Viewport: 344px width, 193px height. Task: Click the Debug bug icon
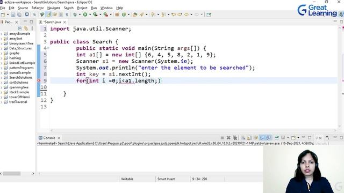click(x=75, y=14)
